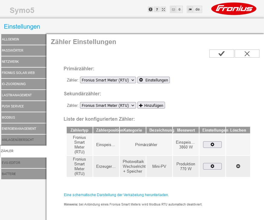Open the Anlagenübersicht tab
The image size is (264, 220).
point(24,140)
